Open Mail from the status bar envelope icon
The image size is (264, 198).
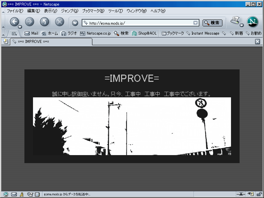pyautogui.click(x=14, y=194)
